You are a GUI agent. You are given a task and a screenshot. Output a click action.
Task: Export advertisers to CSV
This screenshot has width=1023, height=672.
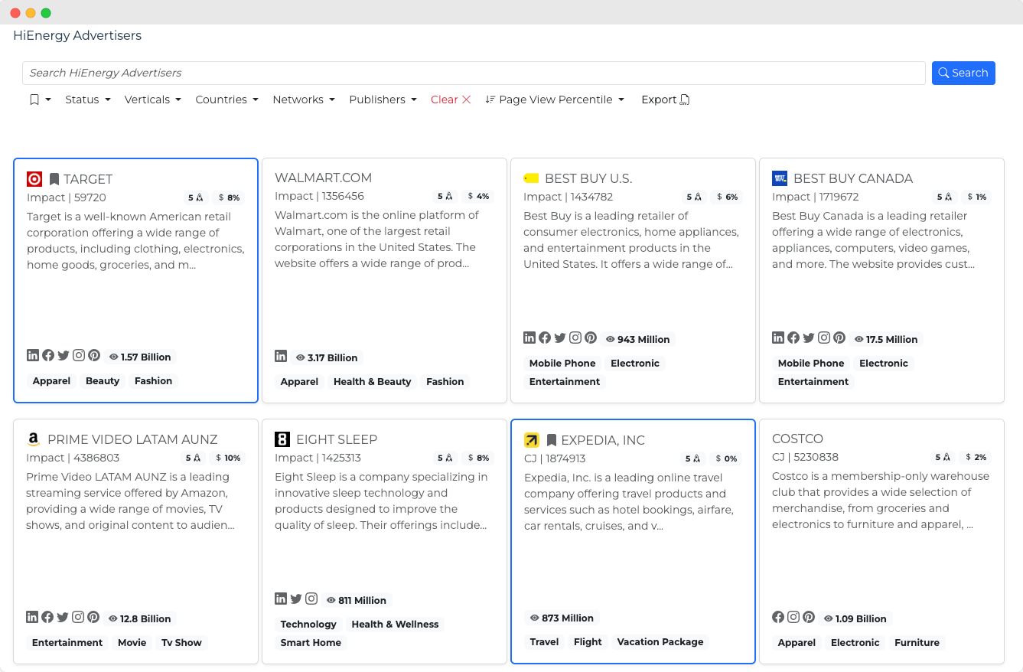666,99
